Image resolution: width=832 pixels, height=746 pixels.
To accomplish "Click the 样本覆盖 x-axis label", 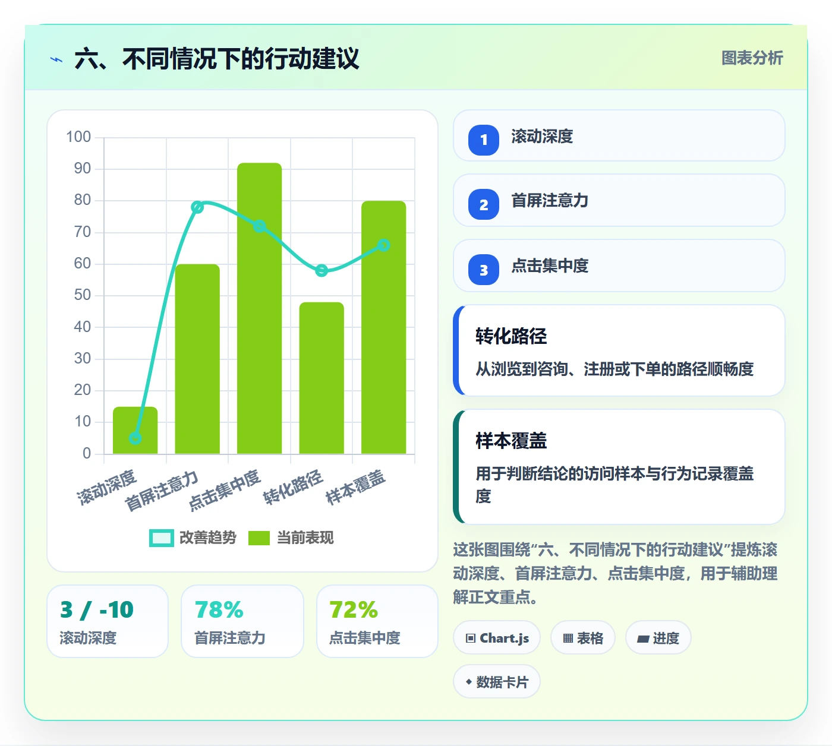I will [356, 487].
